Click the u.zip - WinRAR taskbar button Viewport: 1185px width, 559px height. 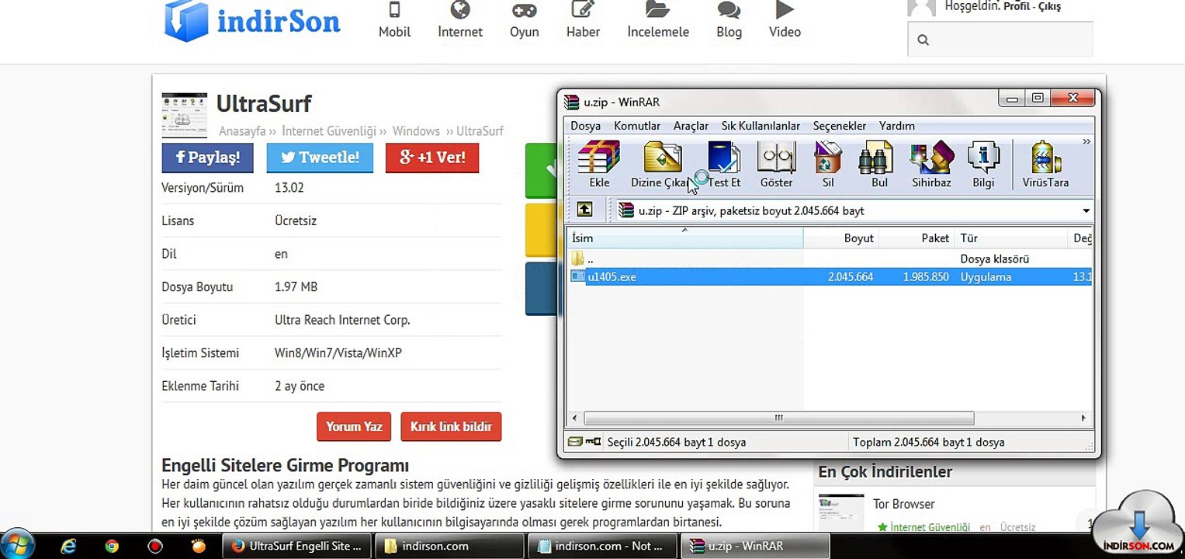755,546
